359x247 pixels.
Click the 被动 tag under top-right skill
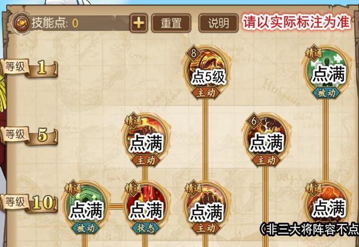click(326, 93)
